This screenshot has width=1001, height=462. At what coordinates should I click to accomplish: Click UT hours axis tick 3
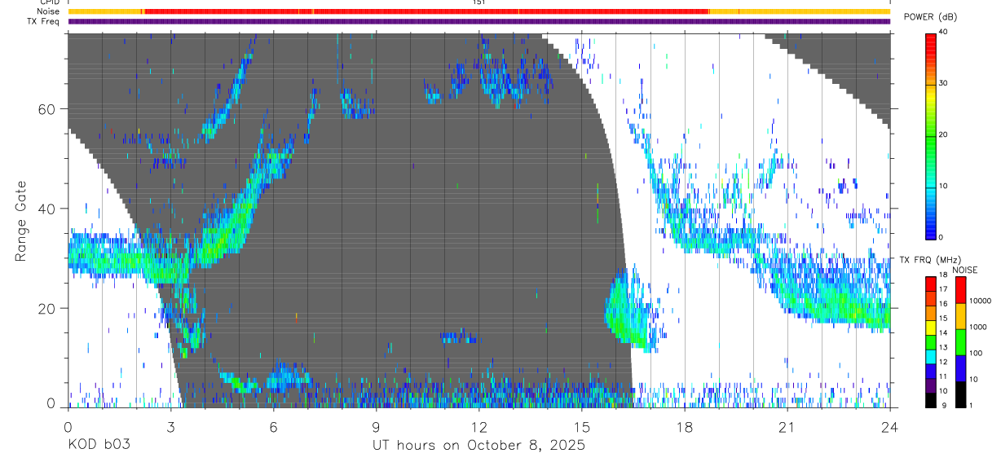pyautogui.click(x=171, y=427)
